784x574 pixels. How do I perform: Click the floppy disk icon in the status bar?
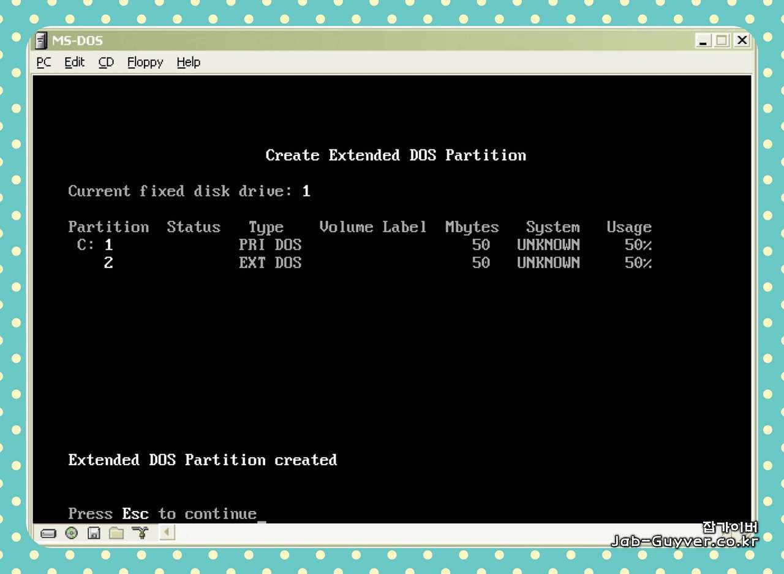pyautogui.click(x=94, y=533)
